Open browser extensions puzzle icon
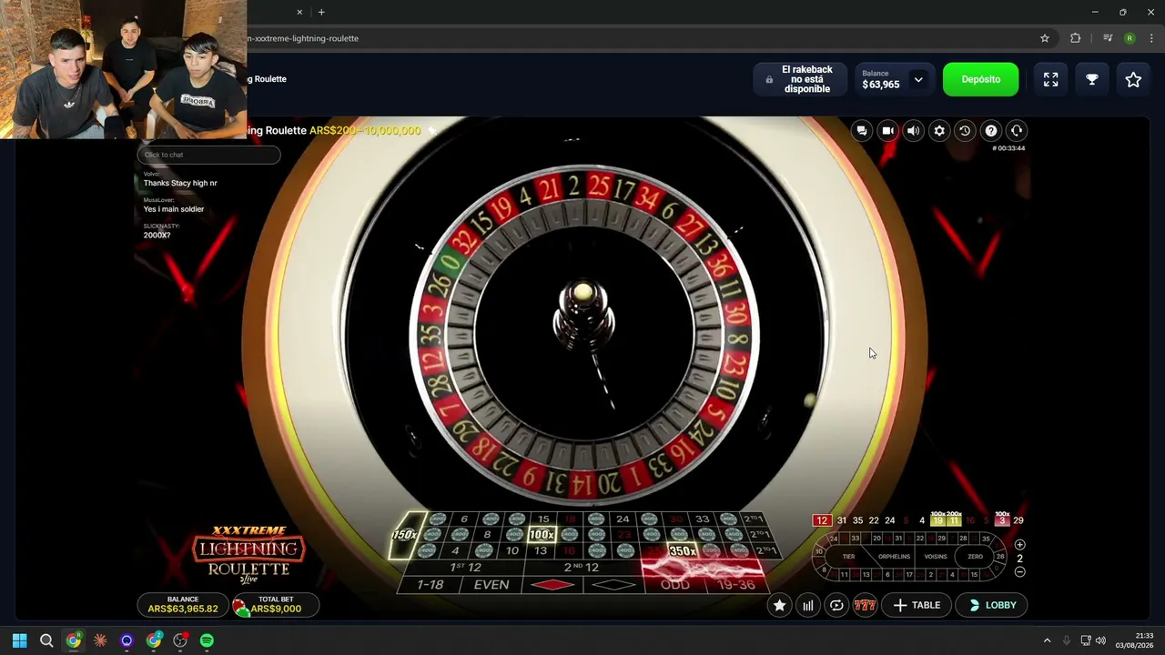The image size is (1165, 655). pos(1075,38)
